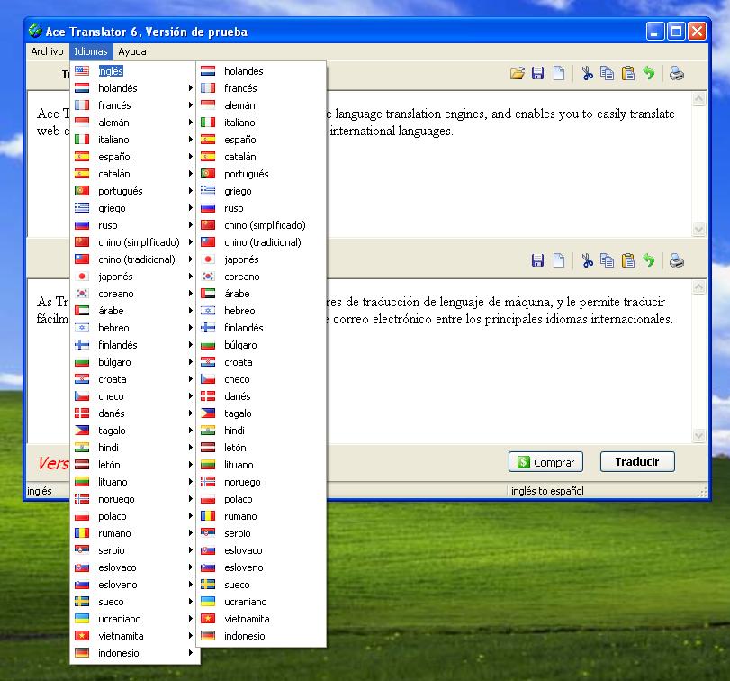Clear translation with lower new page icon
Viewport: 730px width, 681px height.
tap(559, 260)
